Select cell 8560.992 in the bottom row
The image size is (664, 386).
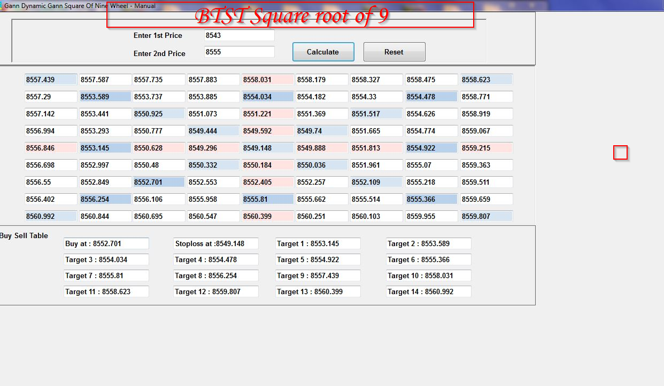coord(50,216)
